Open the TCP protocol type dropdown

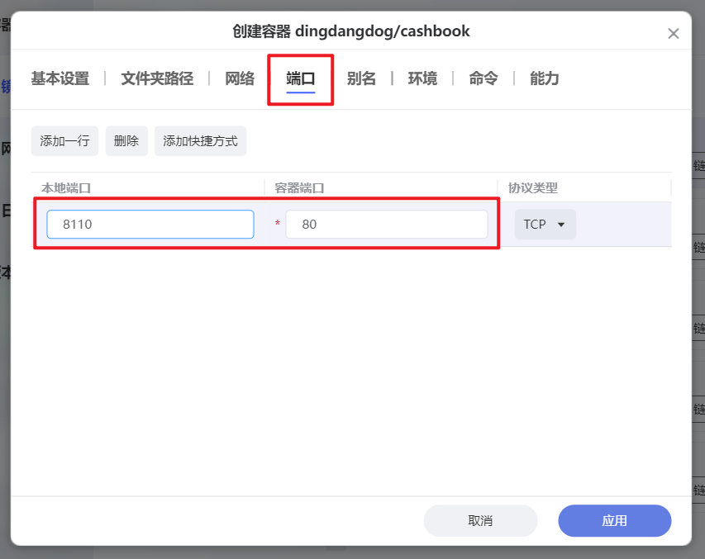tap(545, 225)
